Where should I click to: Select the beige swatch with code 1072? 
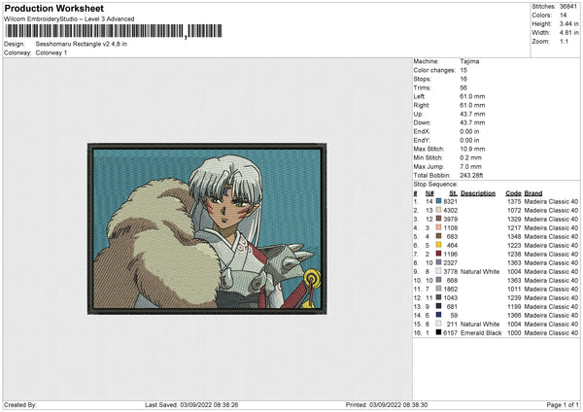439,209
